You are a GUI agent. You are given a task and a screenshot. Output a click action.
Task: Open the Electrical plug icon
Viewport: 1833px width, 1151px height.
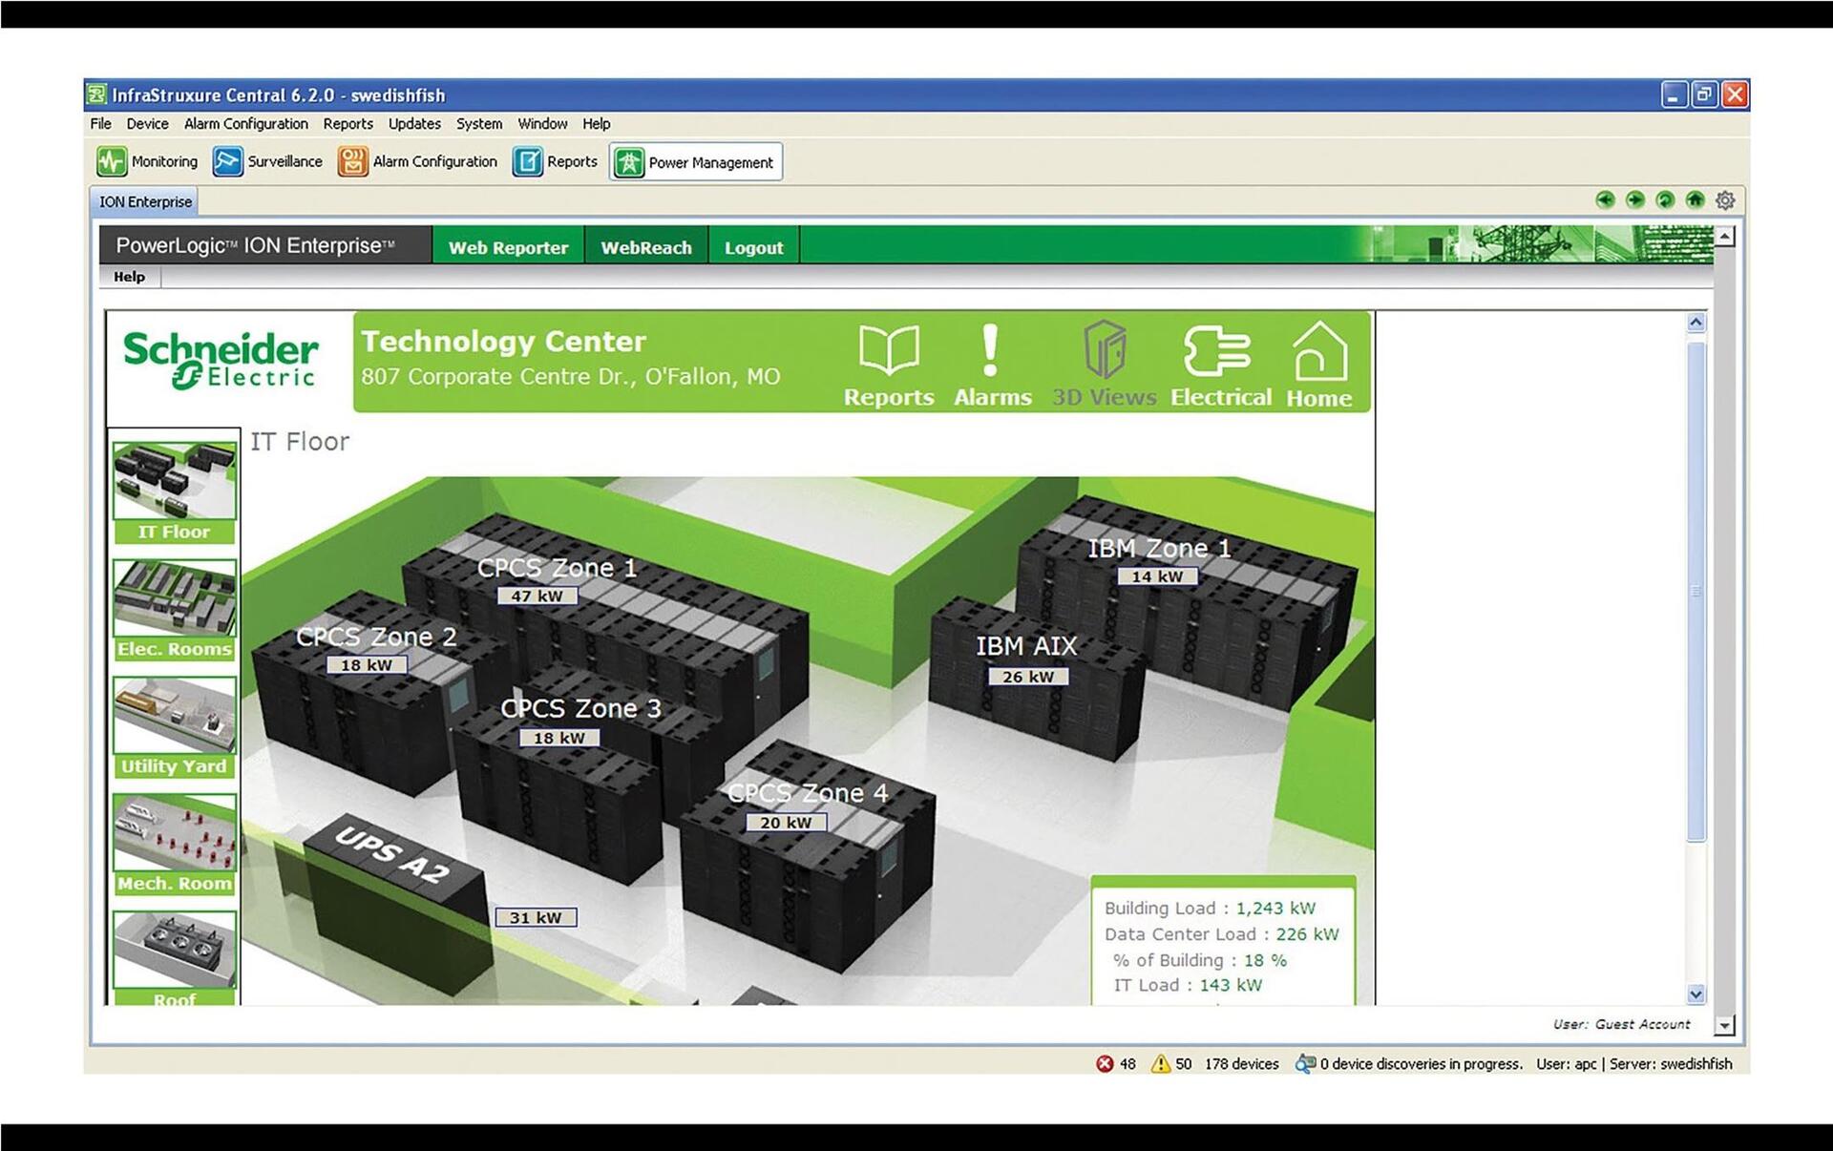click(1217, 350)
